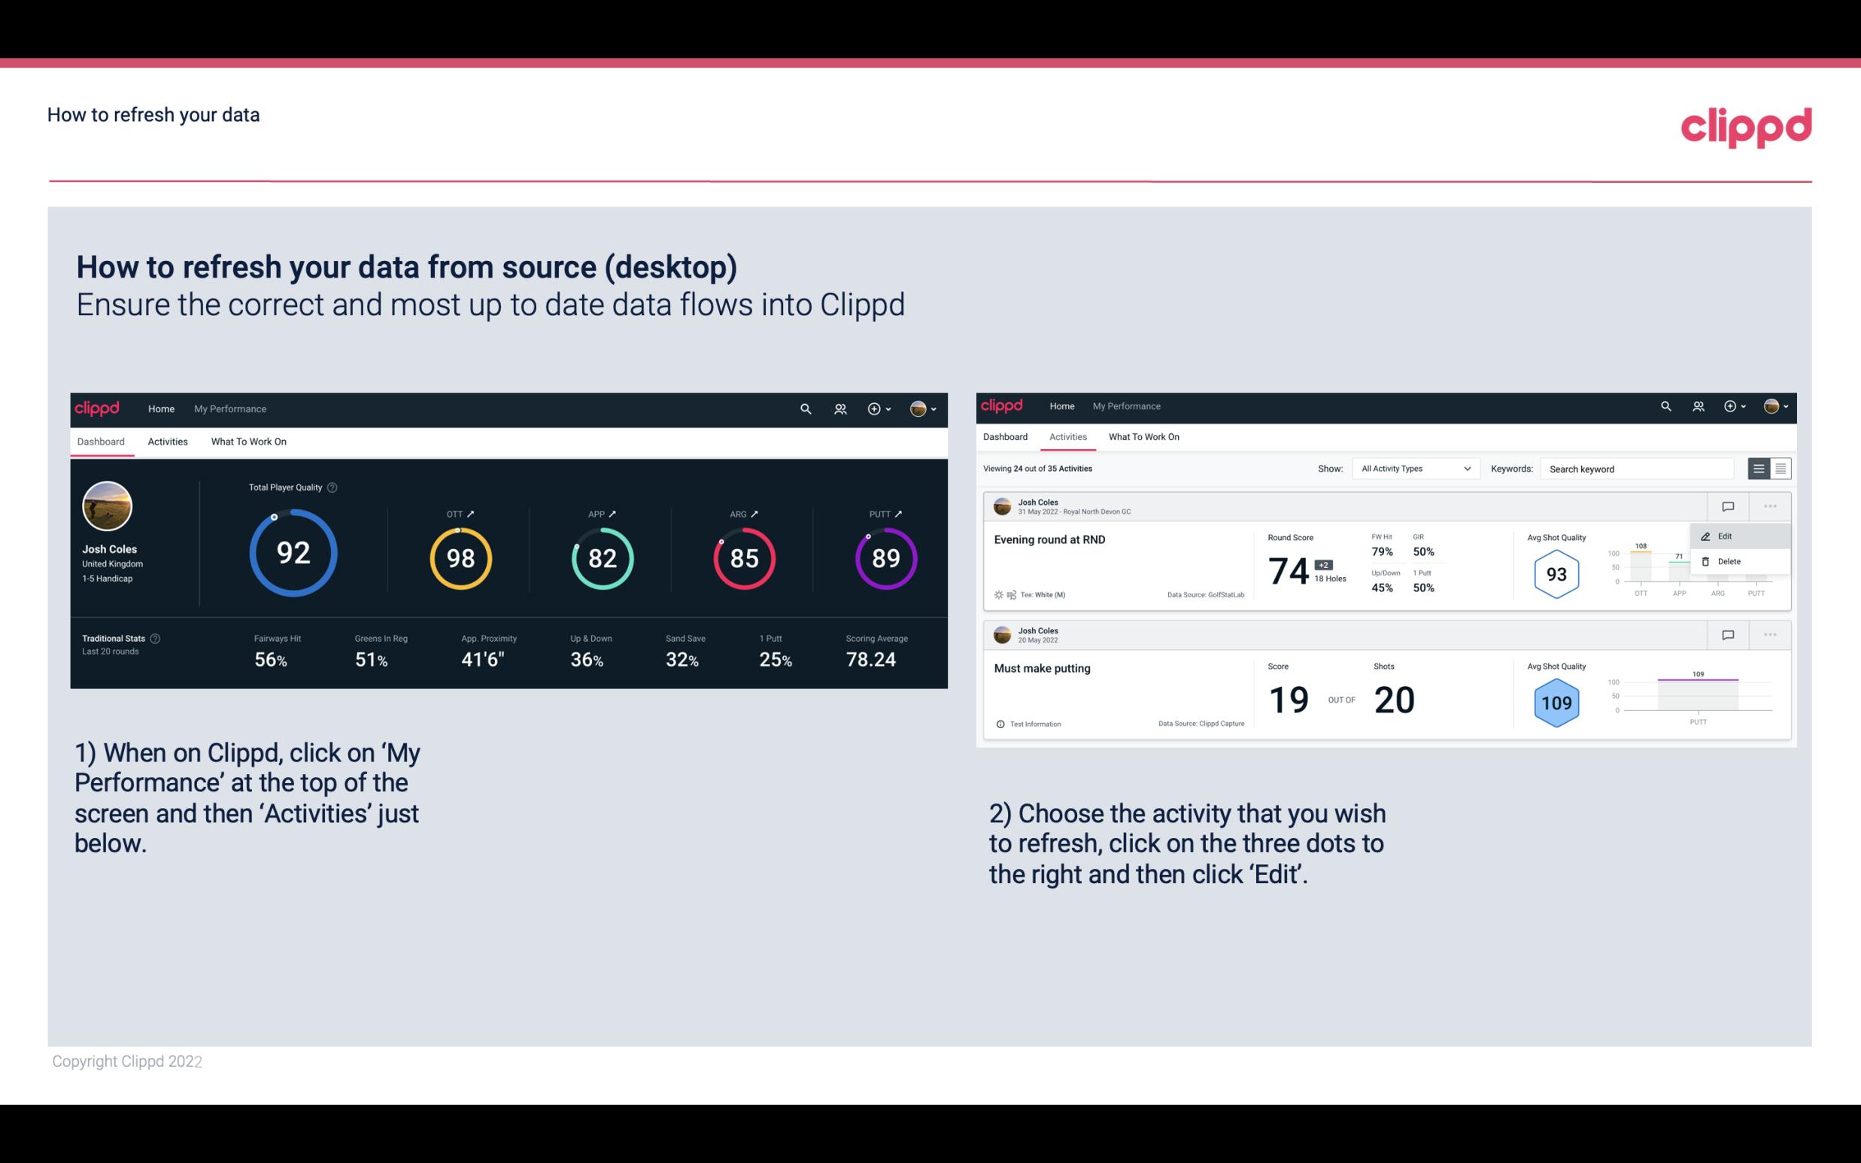The image size is (1861, 1163).
Task: Click the Dashboard tab on left panel
Action: coord(102,441)
